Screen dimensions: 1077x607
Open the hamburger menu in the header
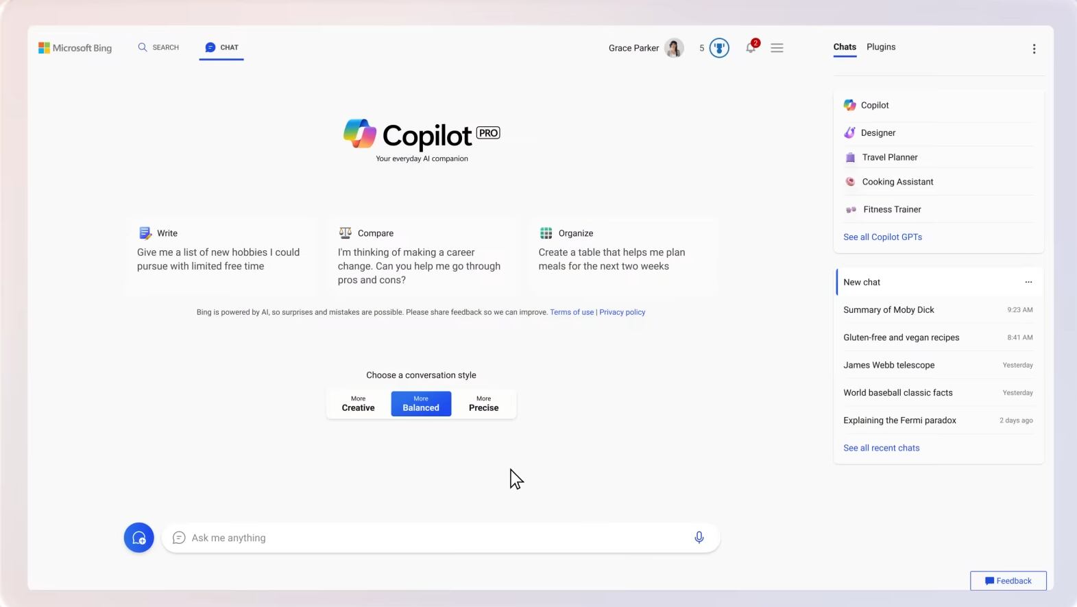[777, 48]
